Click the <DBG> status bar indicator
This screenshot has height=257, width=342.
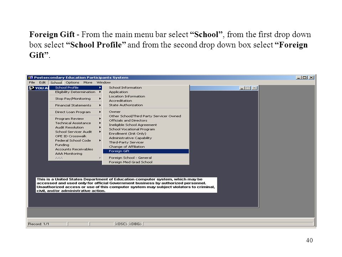[135, 224]
